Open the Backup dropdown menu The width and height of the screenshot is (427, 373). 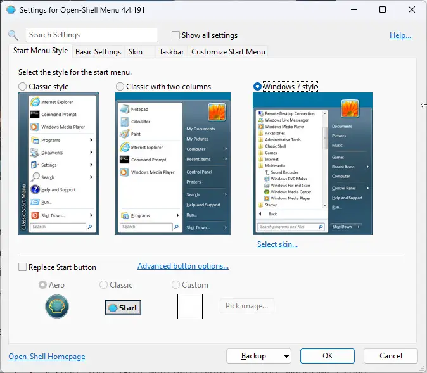pos(258,356)
